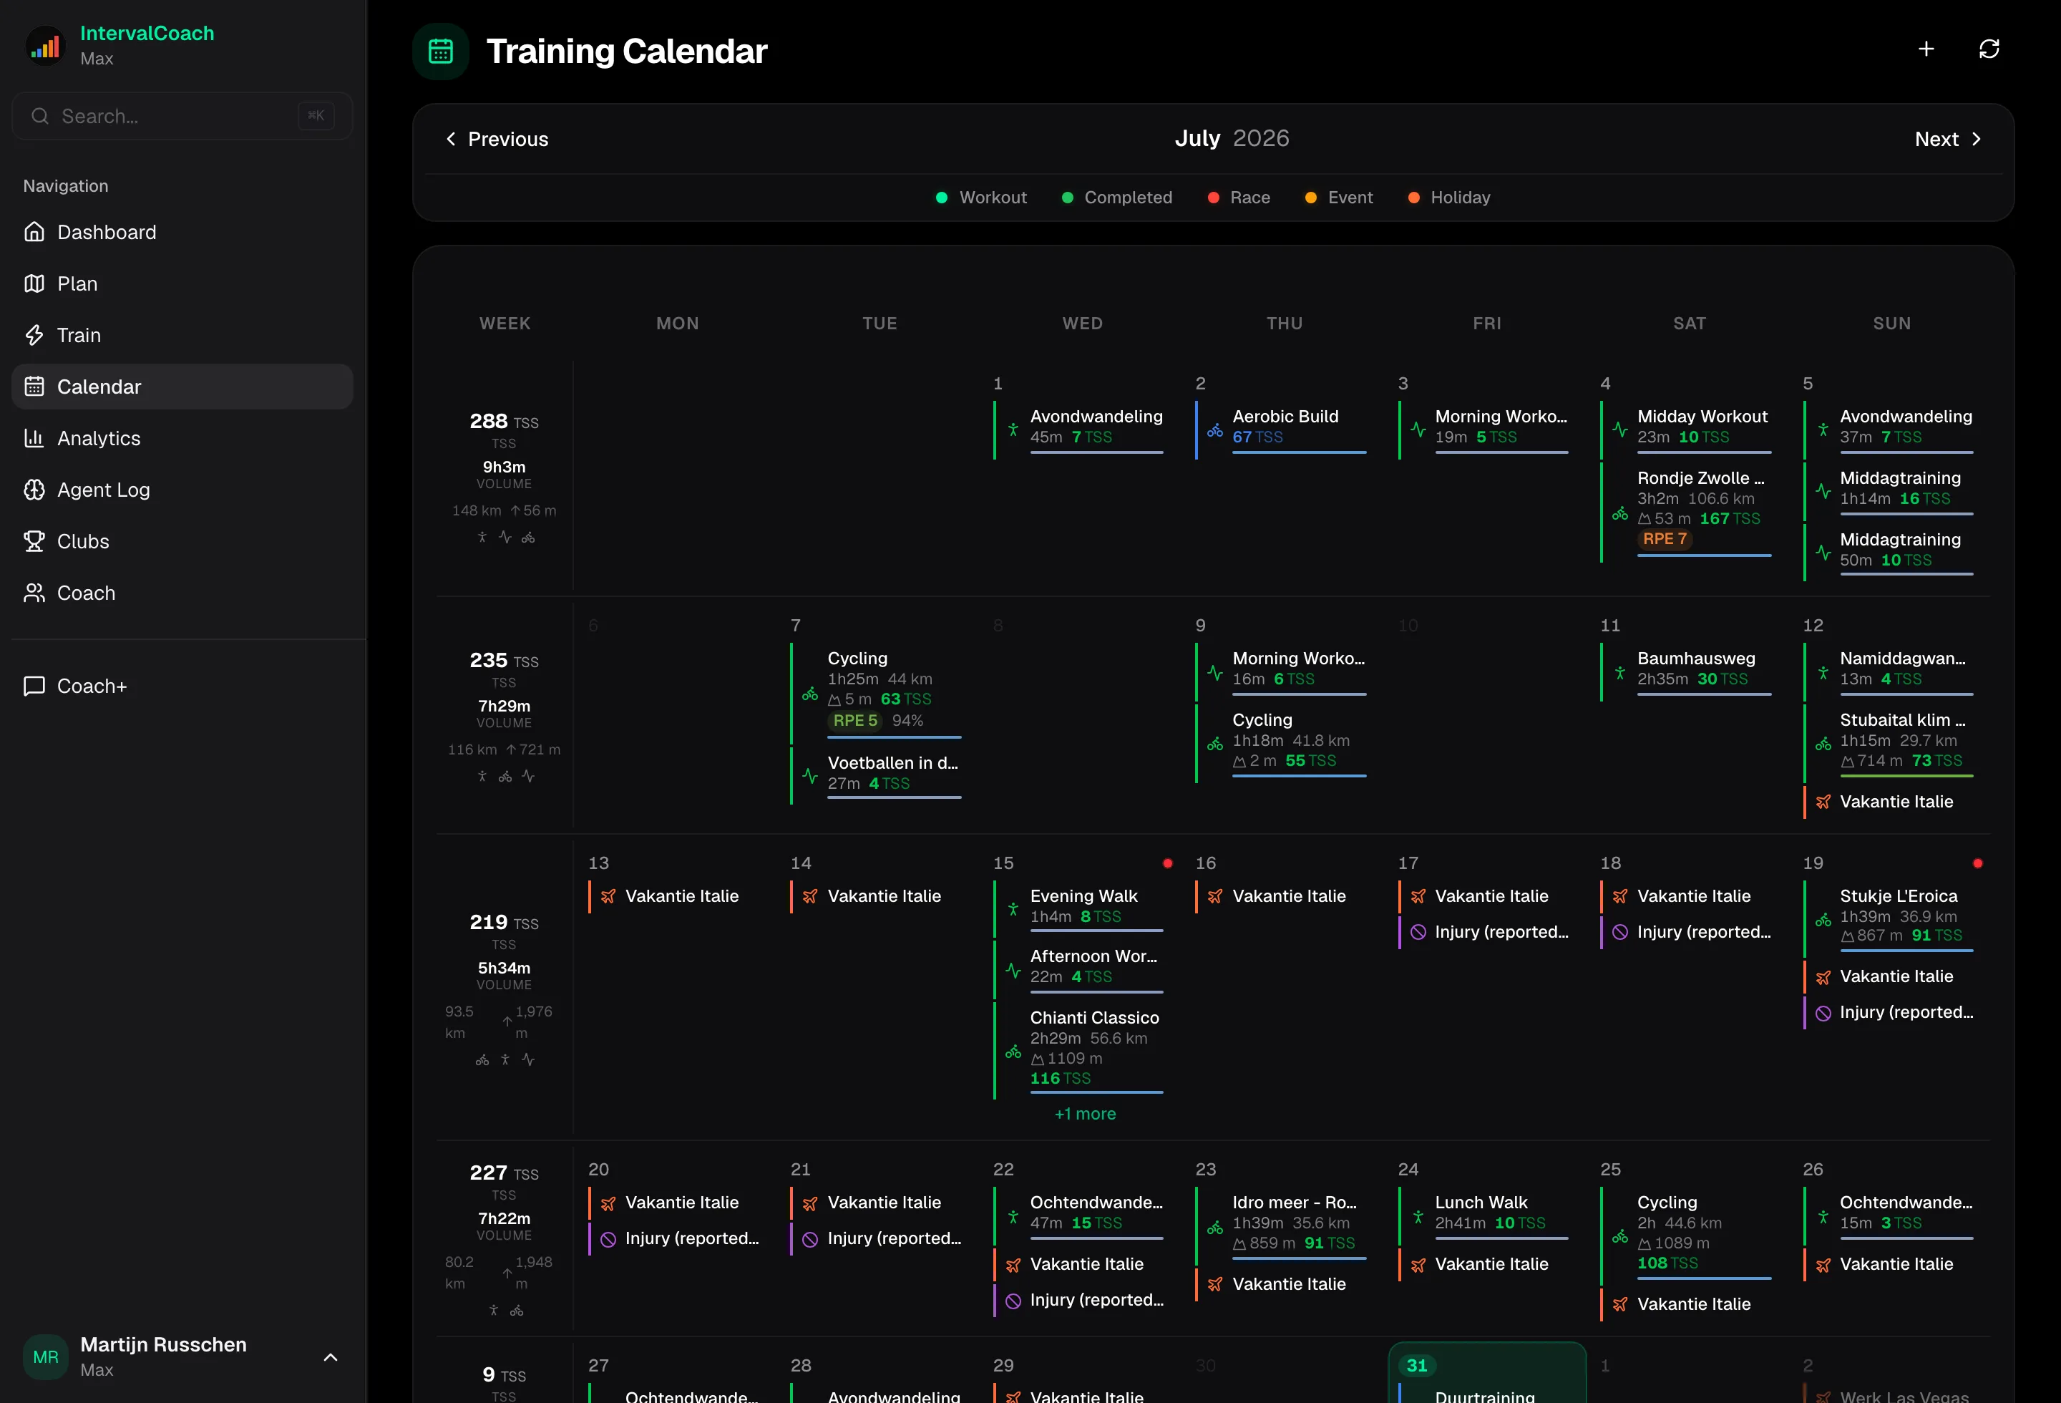Click the Holiday legend item
This screenshot has height=1403, width=2061.
(x=1449, y=198)
